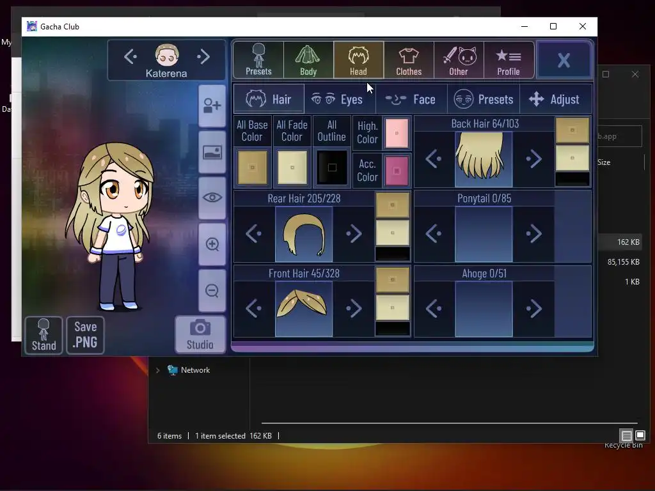Click Save .PNG button
The width and height of the screenshot is (655, 491).
(85, 335)
